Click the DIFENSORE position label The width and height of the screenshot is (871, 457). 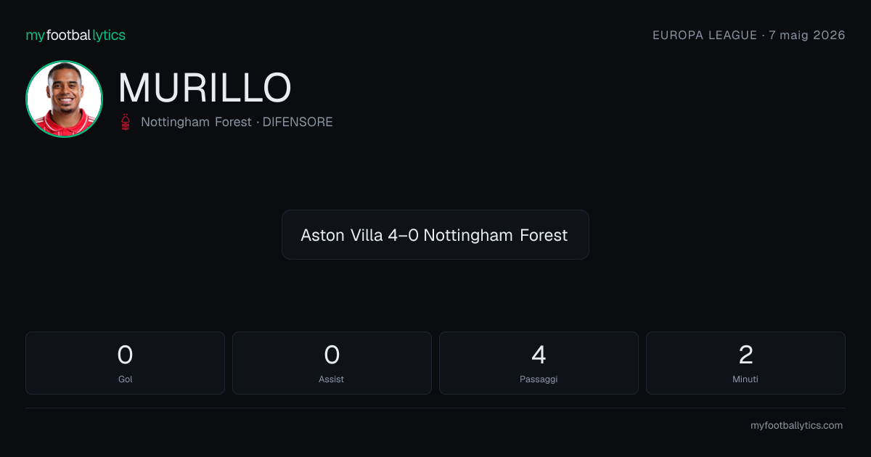(x=298, y=122)
